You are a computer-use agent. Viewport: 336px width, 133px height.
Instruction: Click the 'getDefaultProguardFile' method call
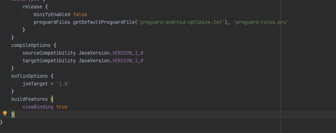point(104,22)
